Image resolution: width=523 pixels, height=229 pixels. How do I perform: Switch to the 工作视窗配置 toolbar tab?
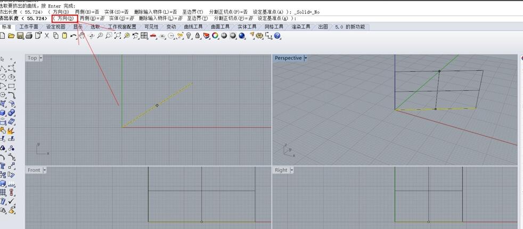(x=122, y=27)
